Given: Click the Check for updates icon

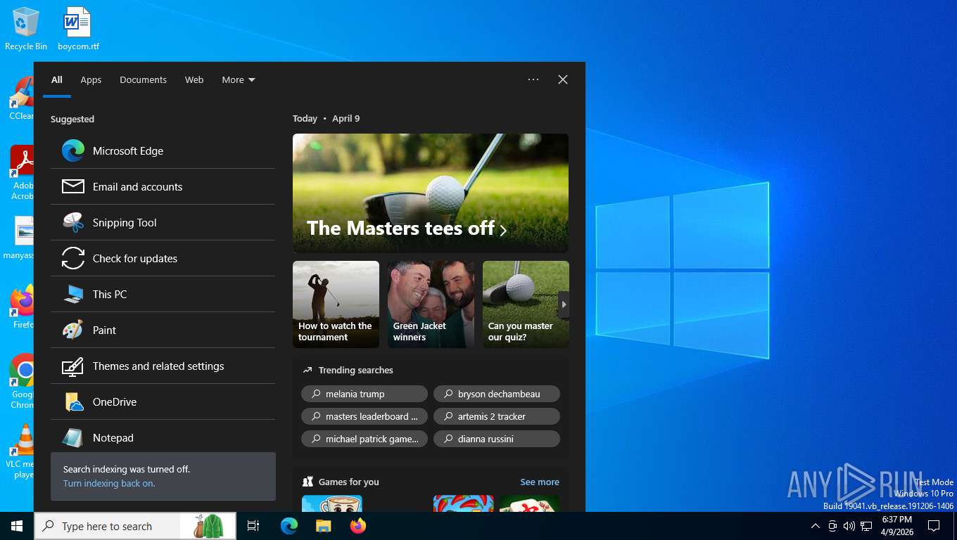Looking at the screenshot, I should tap(73, 258).
